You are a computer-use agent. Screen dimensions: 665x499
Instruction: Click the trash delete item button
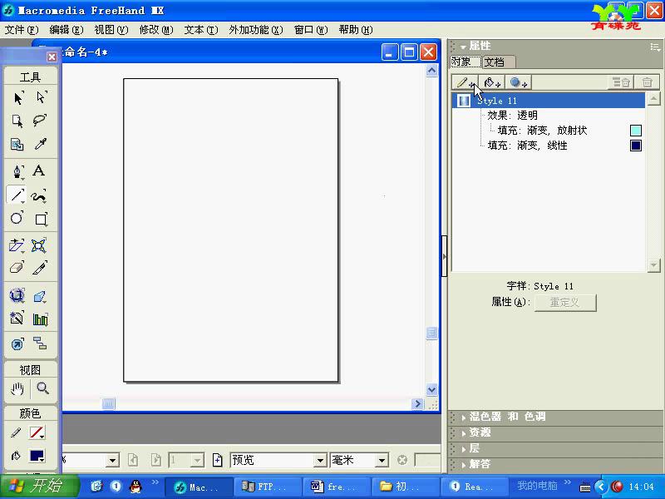[x=647, y=82]
